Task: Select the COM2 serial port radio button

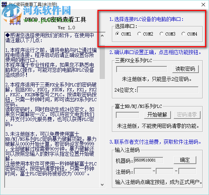Action: (139, 34)
